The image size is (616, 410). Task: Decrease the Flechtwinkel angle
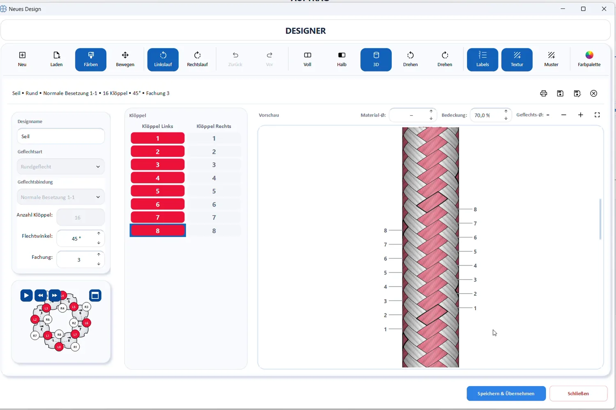pyautogui.click(x=99, y=243)
